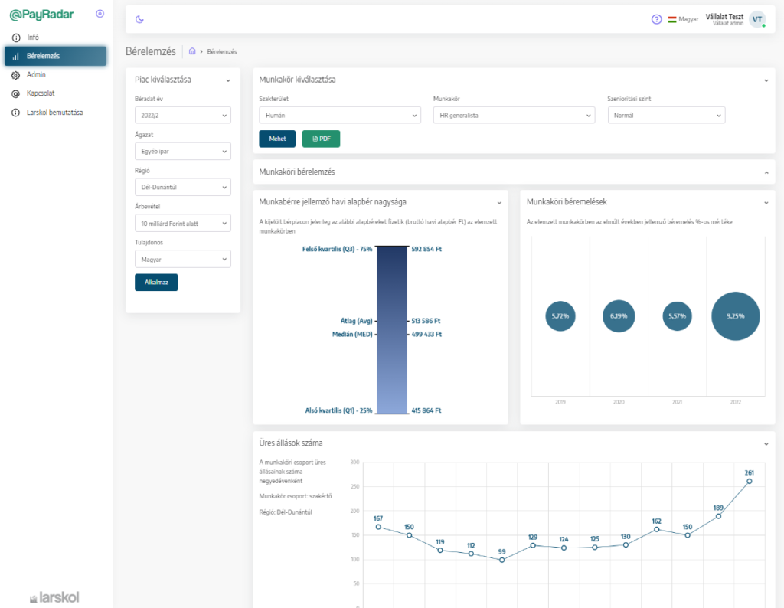
Task: Open the Régió dropdown showing Dél-Dunántúl
Action: (x=182, y=187)
